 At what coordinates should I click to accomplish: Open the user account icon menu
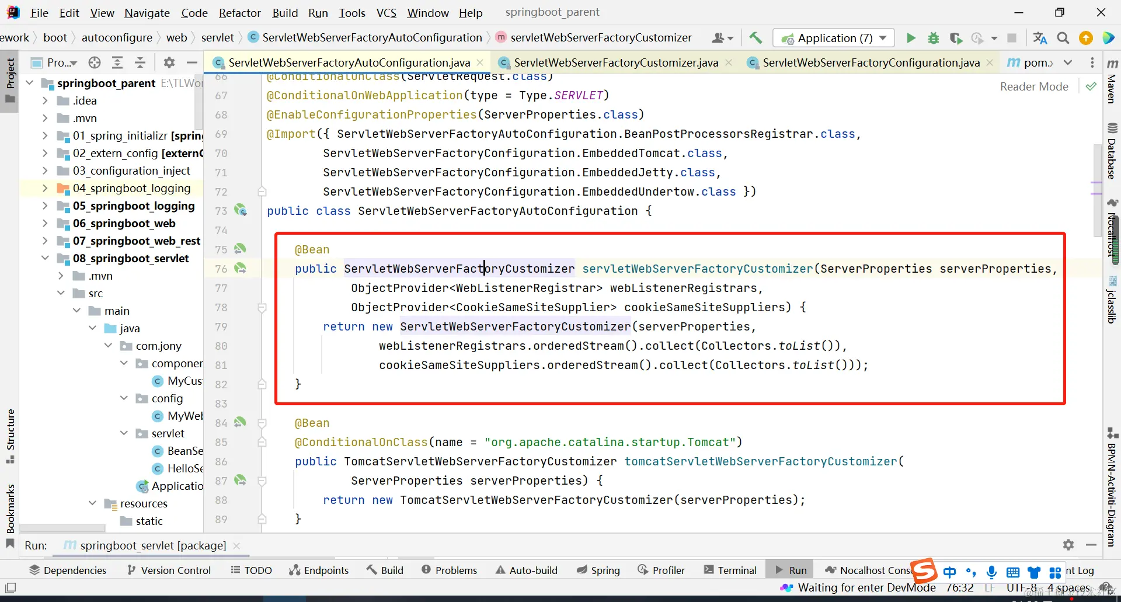[722, 38]
